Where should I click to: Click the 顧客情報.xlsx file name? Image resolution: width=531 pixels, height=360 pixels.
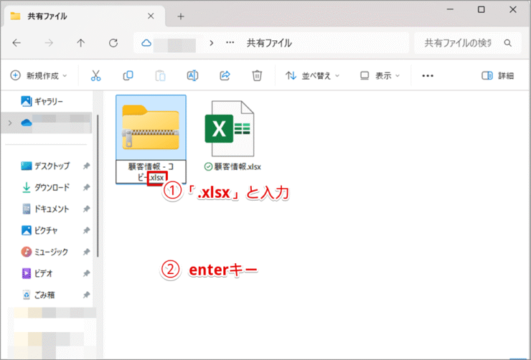click(238, 167)
